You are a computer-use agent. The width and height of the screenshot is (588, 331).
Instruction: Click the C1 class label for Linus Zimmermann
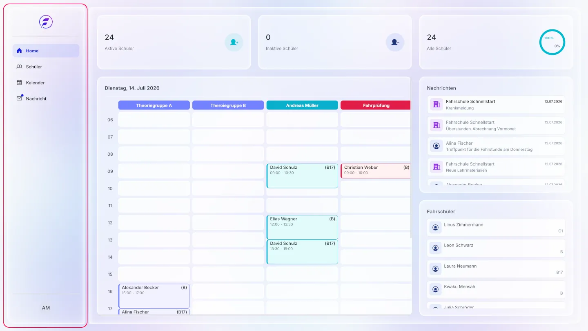click(561, 231)
